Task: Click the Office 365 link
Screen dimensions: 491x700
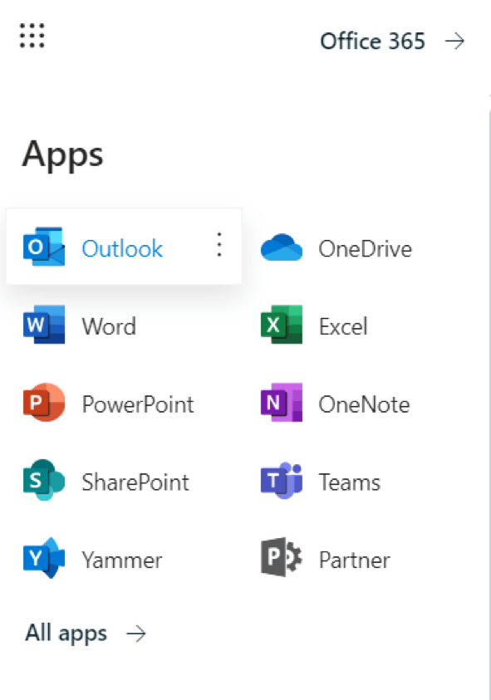Action: coord(372,42)
